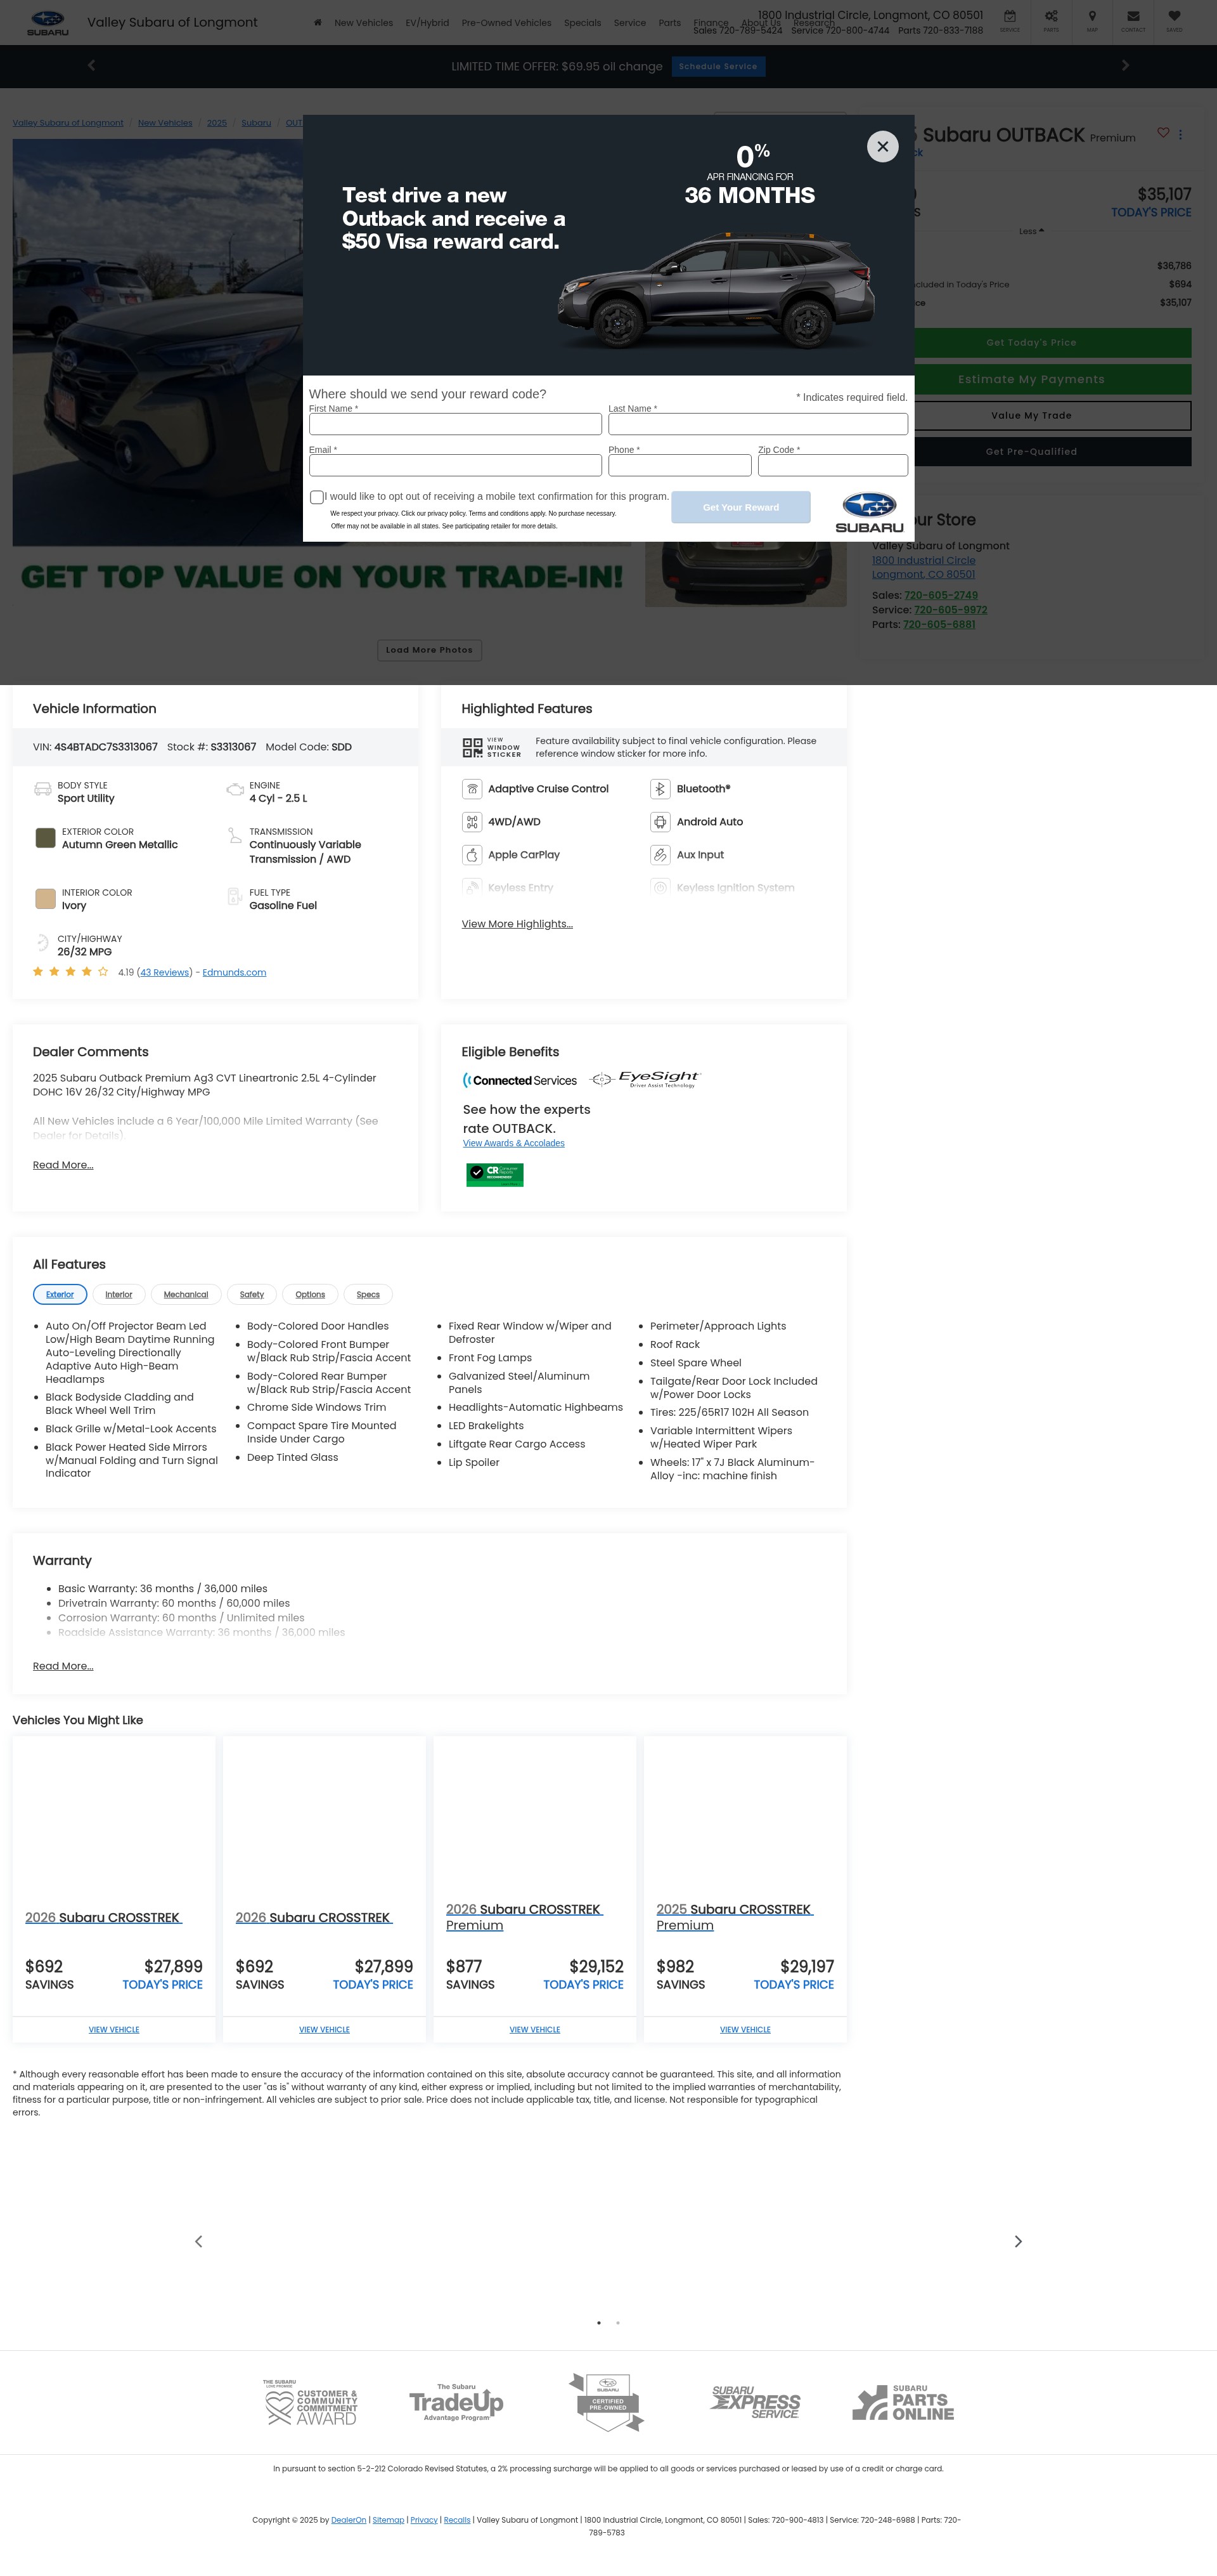Select the Mechanical features tab
The height and width of the screenshot is (2576, 1217).
pos(186,1294)
